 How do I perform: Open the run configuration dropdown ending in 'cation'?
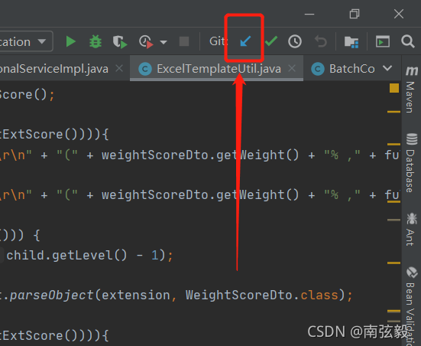(26, 41)
